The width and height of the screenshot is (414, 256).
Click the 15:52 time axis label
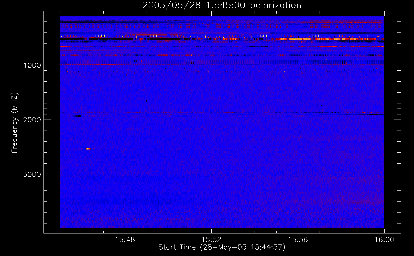pyautogui.click(x=211, y=240)
